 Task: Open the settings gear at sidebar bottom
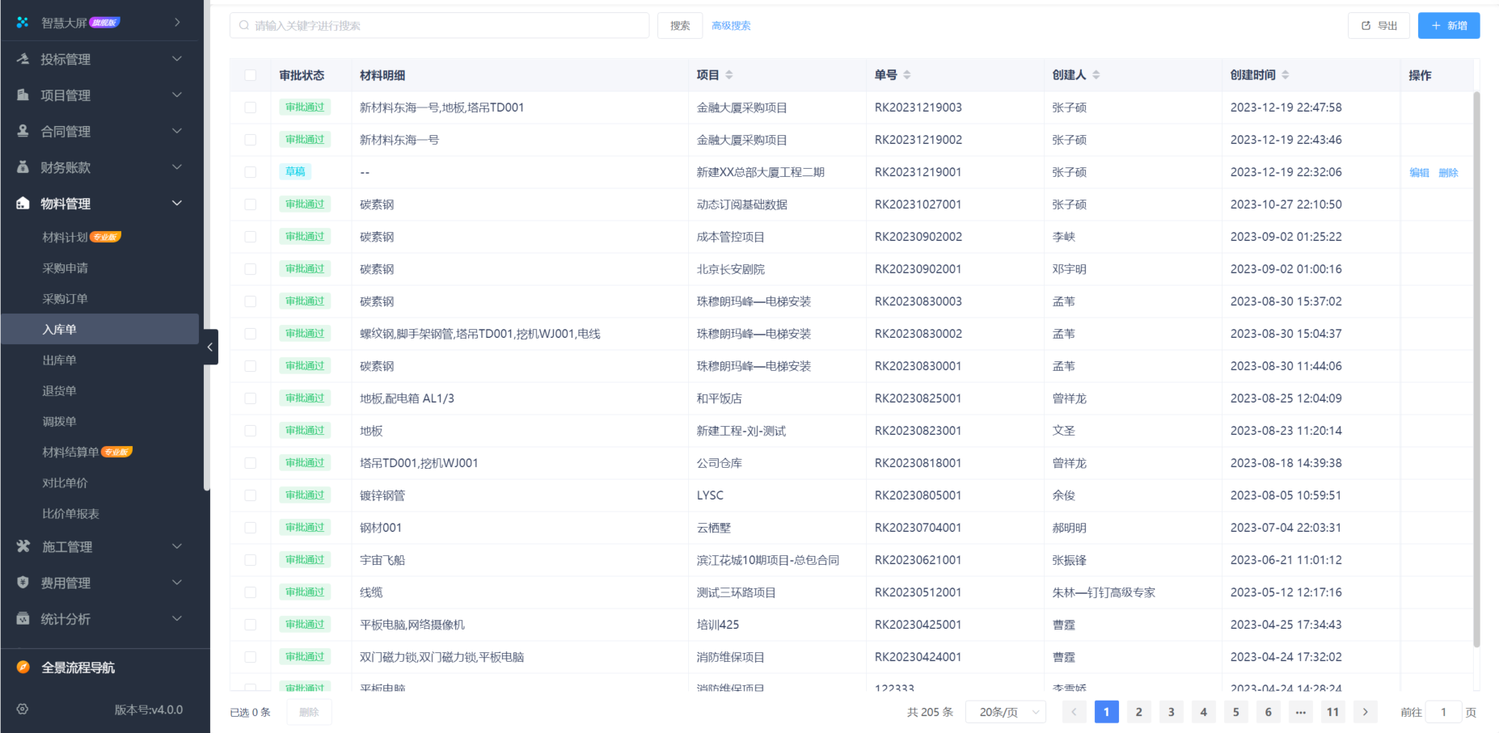tap(22, 709)
